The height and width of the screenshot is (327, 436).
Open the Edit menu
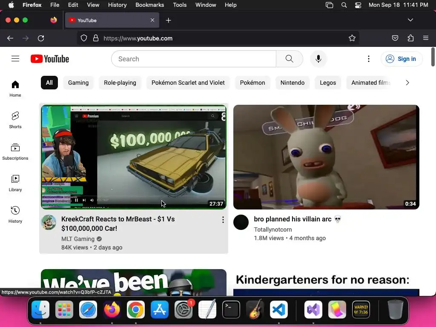[73, 5]
